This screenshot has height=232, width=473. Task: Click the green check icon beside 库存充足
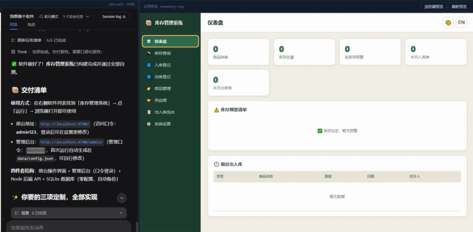[x=320, y=131]
